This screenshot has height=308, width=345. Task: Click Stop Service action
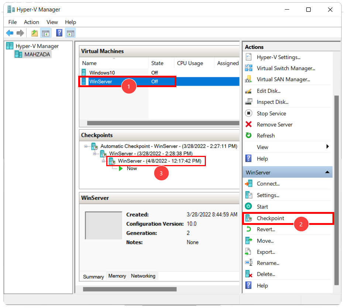271,113
